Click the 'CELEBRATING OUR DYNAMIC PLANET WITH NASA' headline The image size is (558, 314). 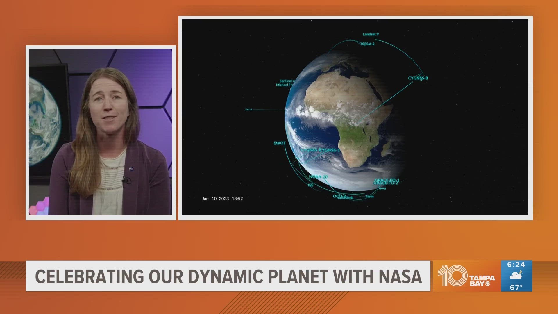pyautogui.click(x=228, y=276)
